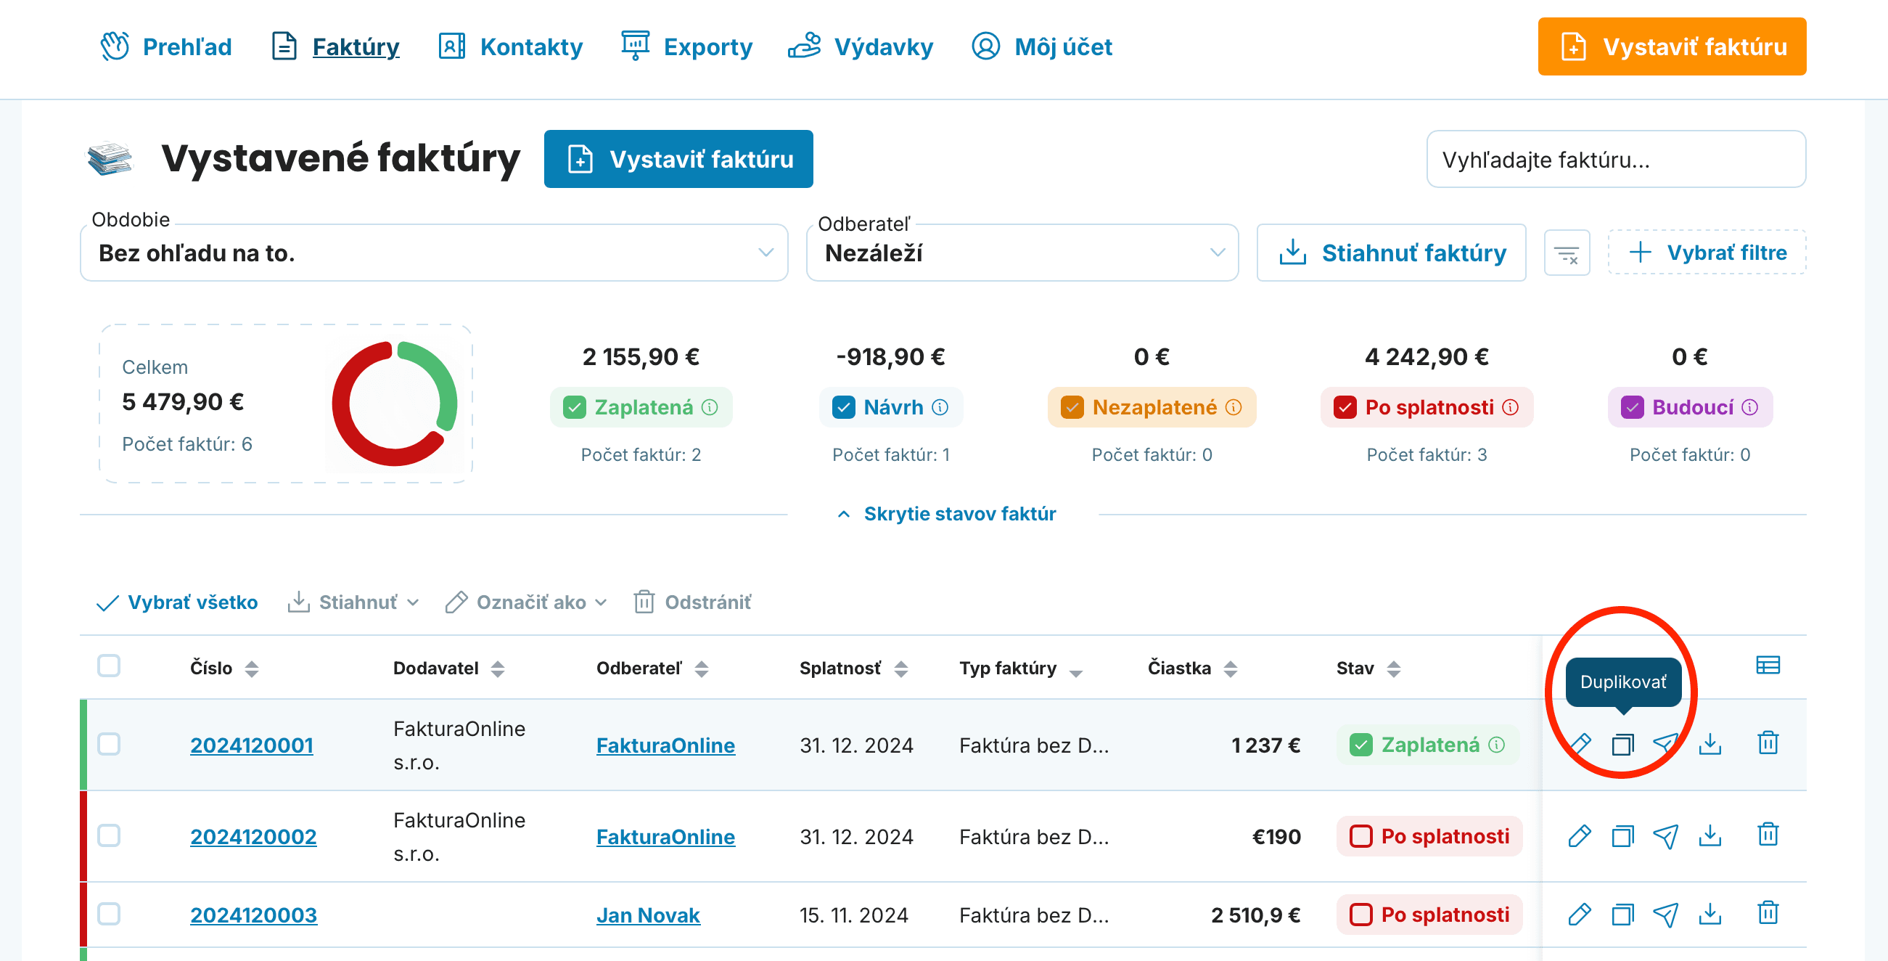This screenshot has width=1888, height=961.
Task: Send invoice 2024120003 via the paper plane icon
Action: 1666,915
